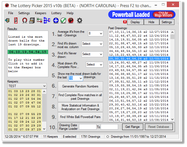Click the Reset Database button
The image size is (187, 147).
pos(159,127)
